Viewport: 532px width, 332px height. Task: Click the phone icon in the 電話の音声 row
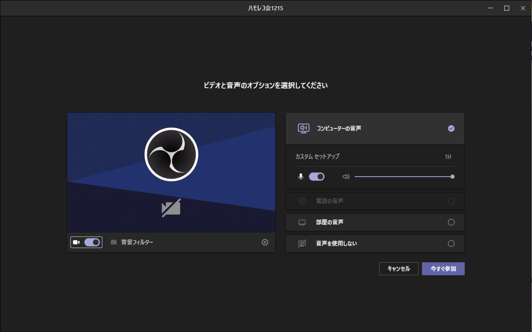pos(301,201)
